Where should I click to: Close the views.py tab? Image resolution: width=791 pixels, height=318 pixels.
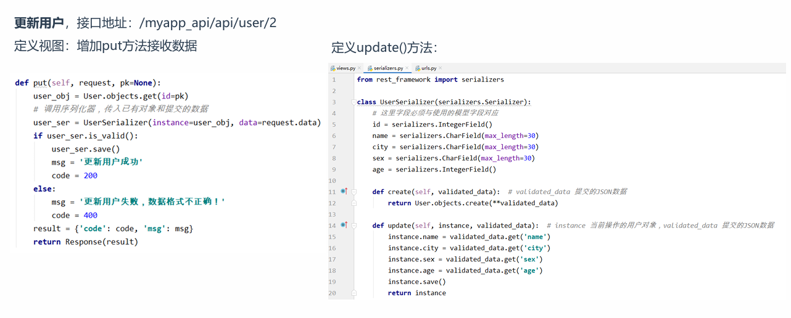tap(360, 68)
